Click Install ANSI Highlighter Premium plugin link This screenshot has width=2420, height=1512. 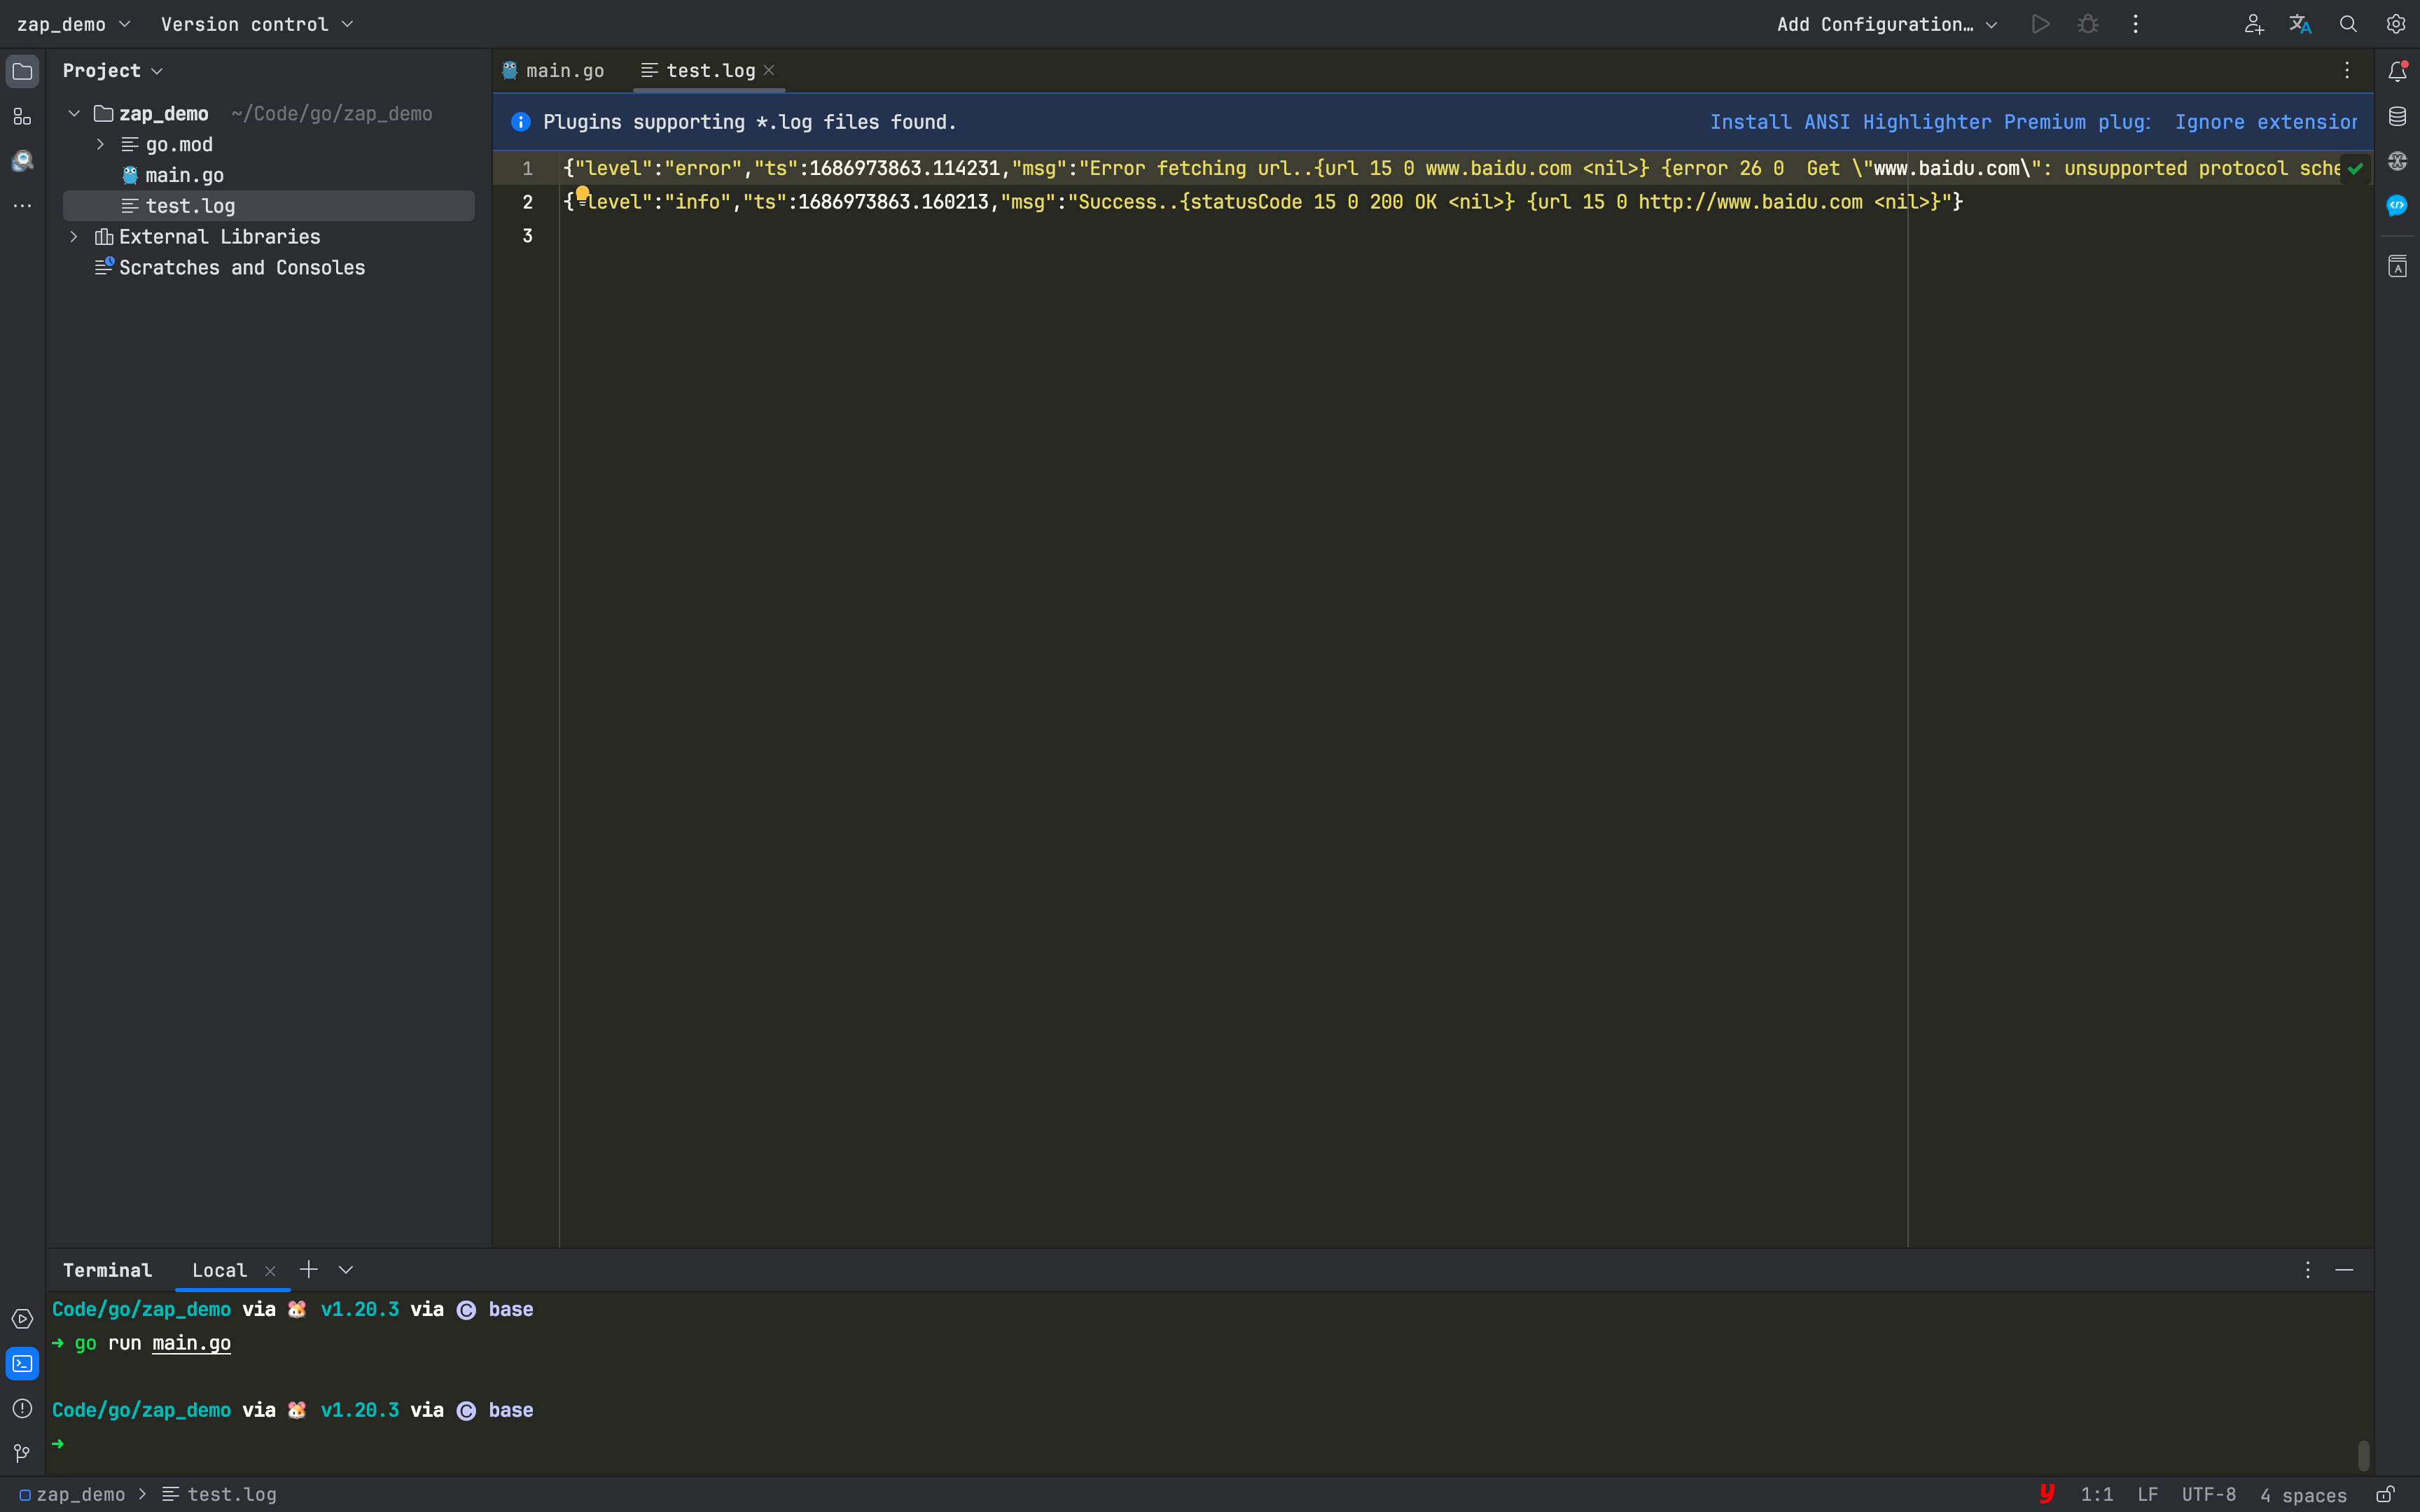click(1929, 122)
